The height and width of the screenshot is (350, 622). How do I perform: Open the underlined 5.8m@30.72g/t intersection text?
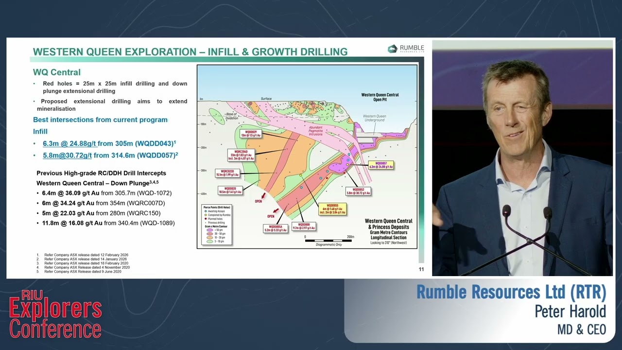tap(67, 155)
